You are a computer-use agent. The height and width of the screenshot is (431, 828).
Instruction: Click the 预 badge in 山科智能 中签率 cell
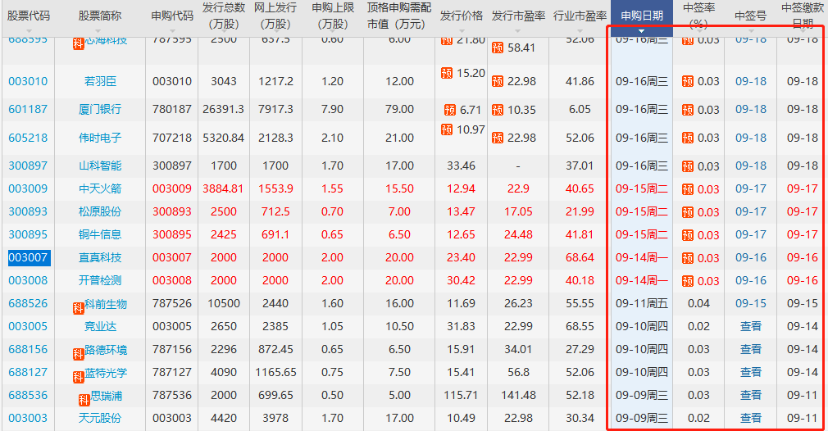point(688,166)
